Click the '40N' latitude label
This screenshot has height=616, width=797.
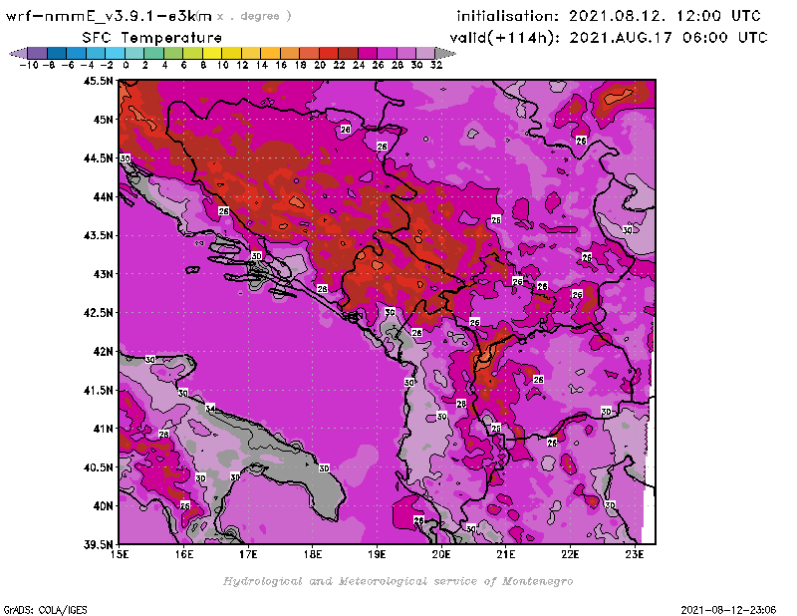pos(104,506)
